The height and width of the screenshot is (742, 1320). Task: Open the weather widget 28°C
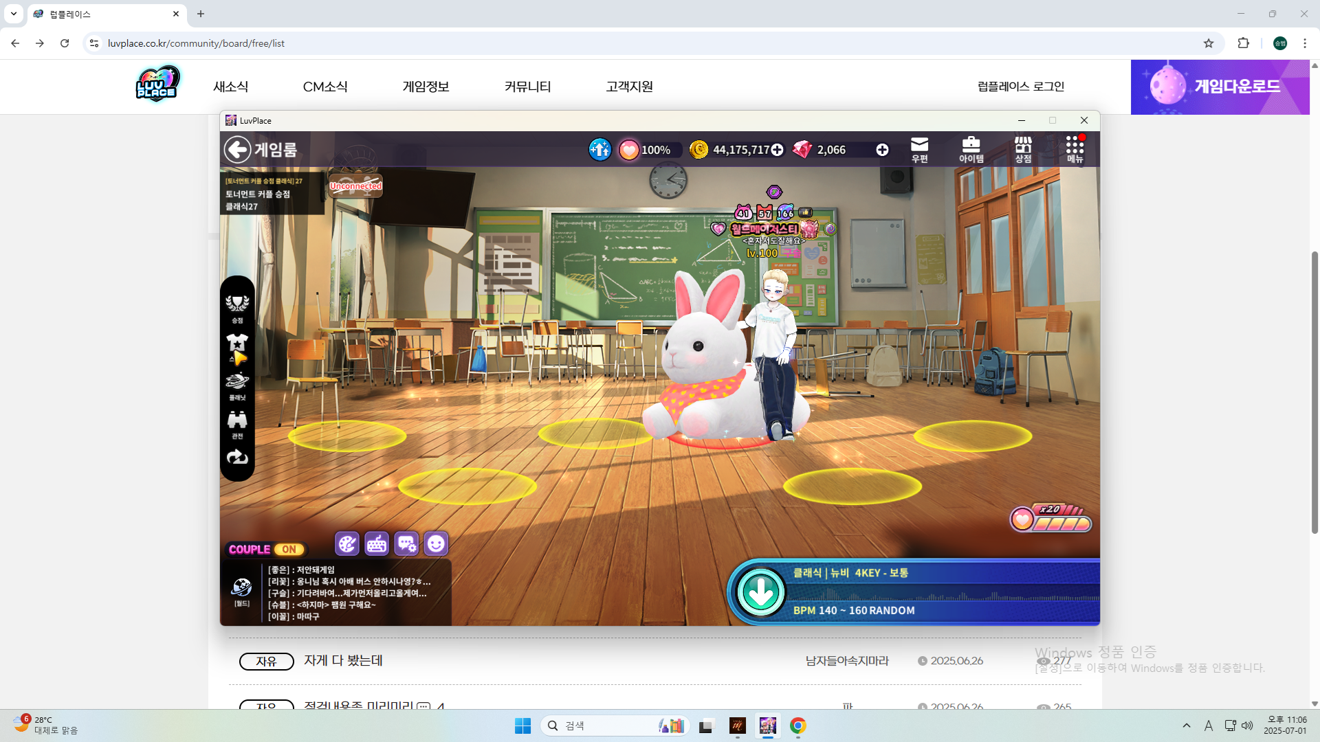[x=45, y=726]
